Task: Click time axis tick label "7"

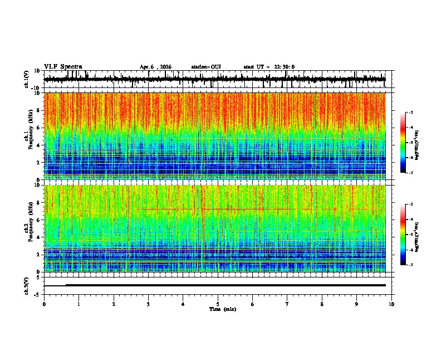Action: coord(287,304)
